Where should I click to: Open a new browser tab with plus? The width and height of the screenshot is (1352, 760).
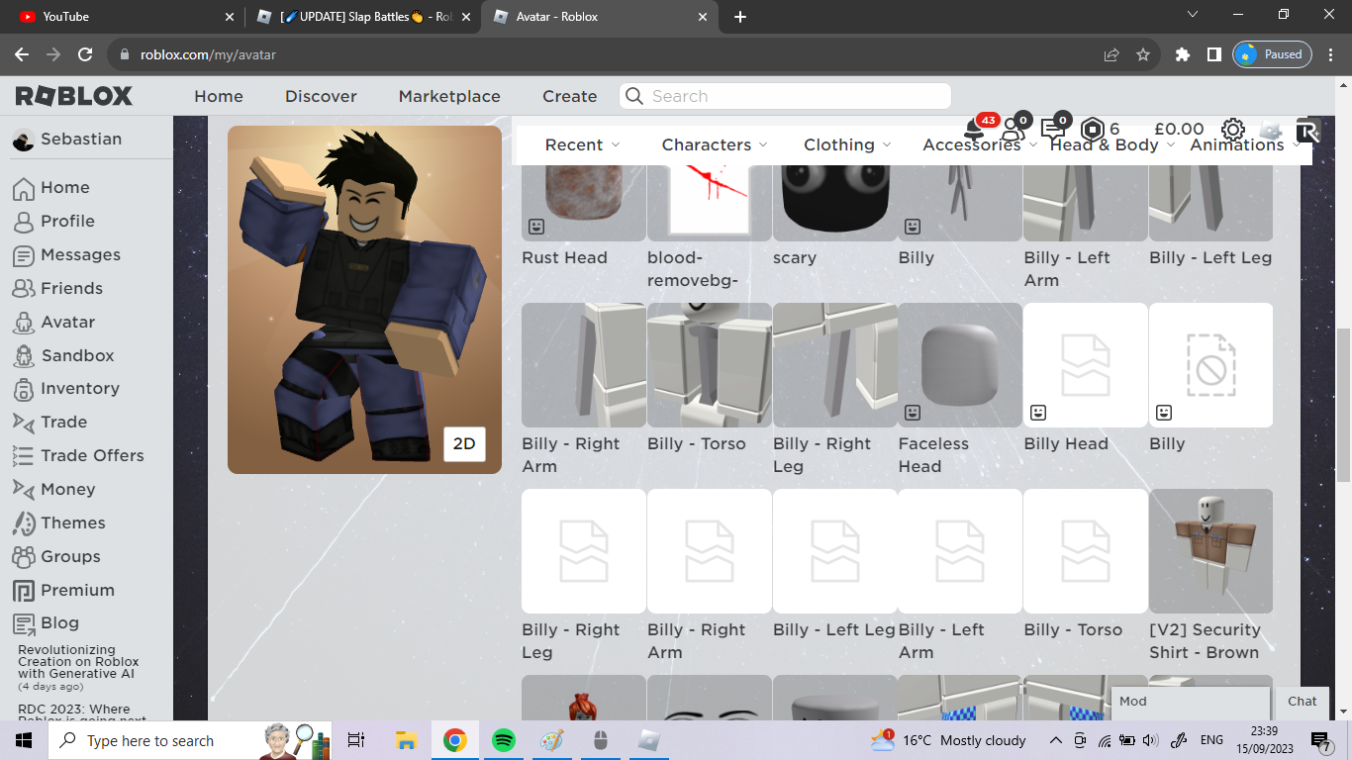[x=740, y=17]
